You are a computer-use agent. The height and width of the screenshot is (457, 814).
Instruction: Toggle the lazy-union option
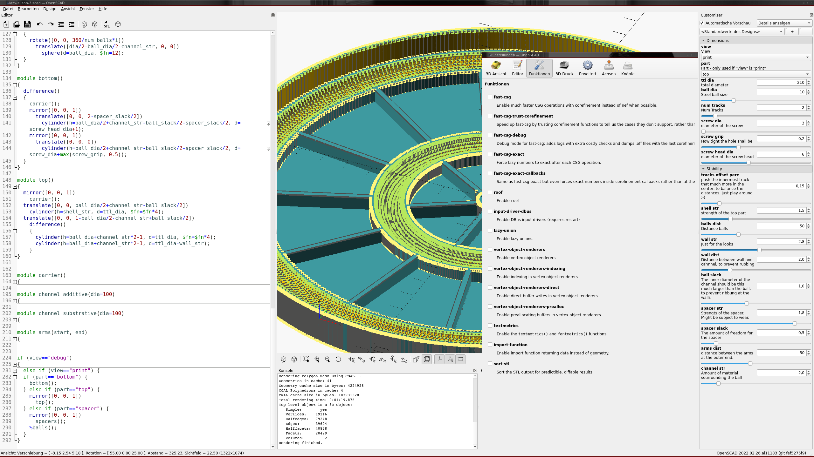coord(490,230)
